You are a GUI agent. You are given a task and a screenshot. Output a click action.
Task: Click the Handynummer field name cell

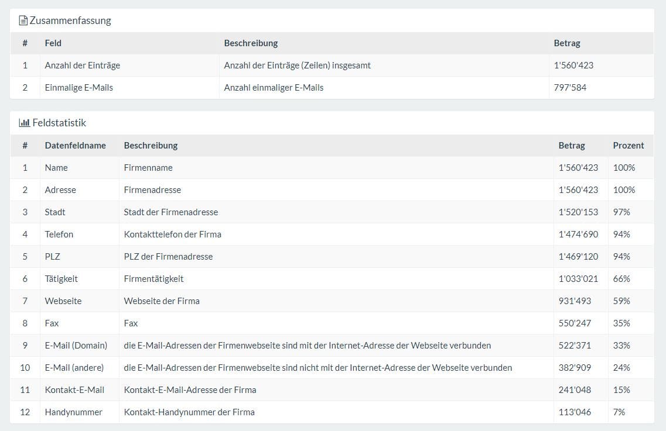pyautogui.click(x=73, y=412)
